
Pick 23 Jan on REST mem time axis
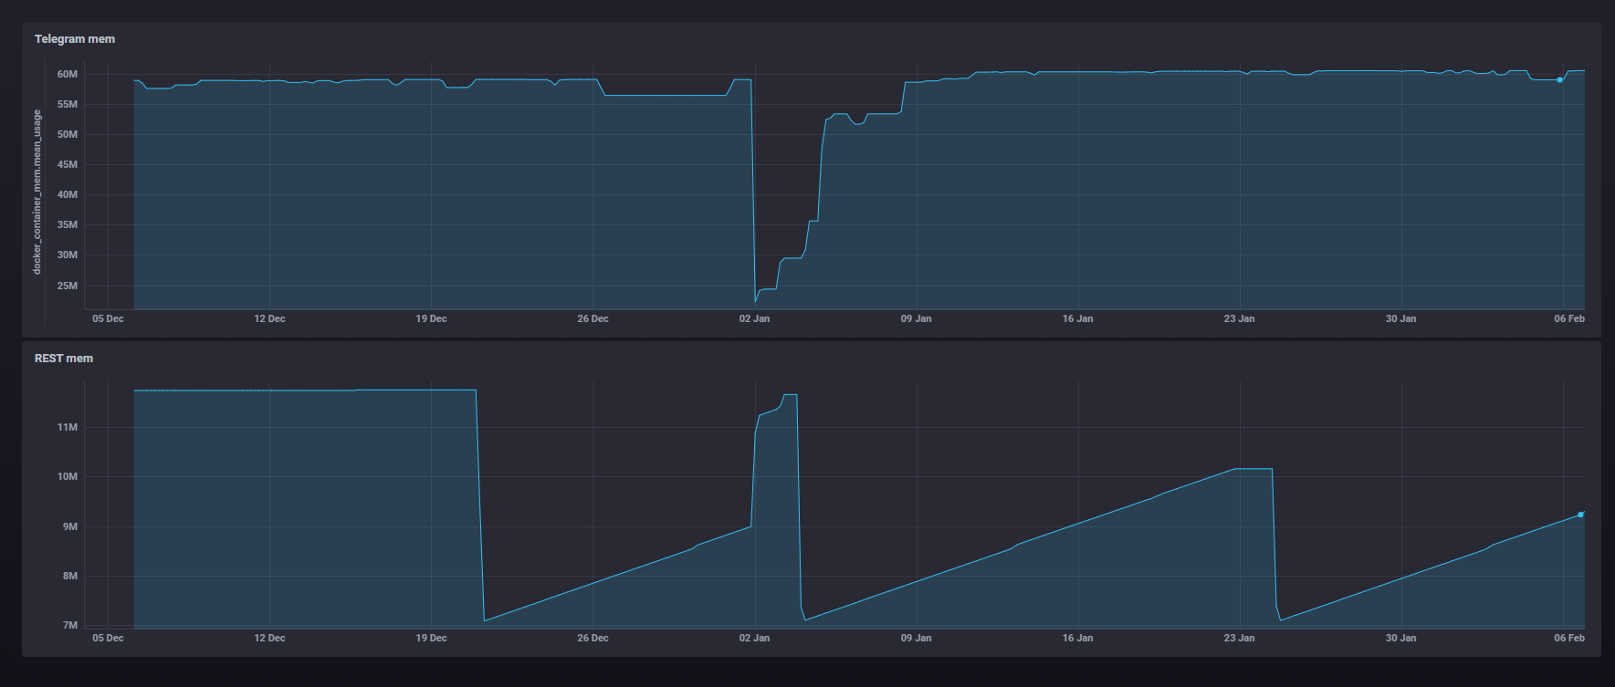1239,638
